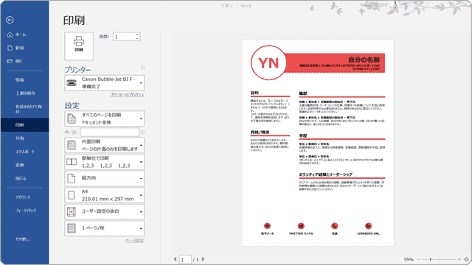Click printer info icon next to プリンター
This screenshot has width=472, height=265.
pyautogui.click(x=142, y=67)
